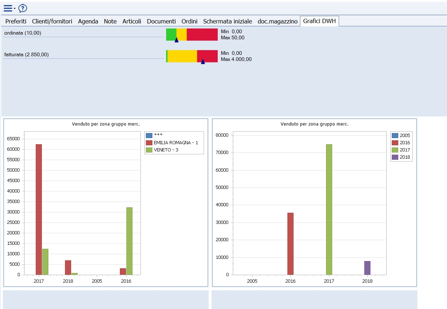Click the ordinata gauge triangle marker

pos(177,40)
